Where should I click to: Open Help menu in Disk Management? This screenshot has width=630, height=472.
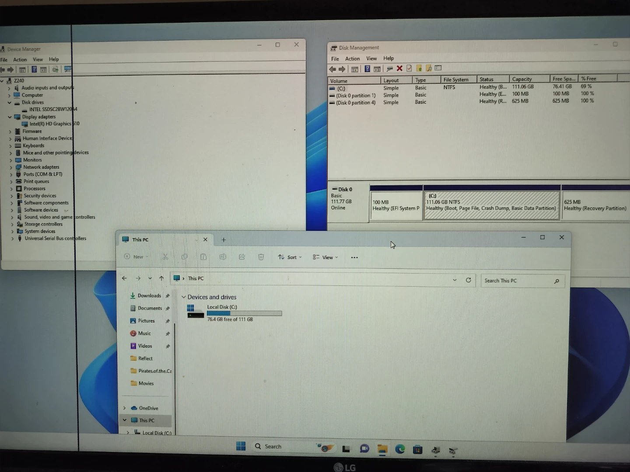pos(388,59)
